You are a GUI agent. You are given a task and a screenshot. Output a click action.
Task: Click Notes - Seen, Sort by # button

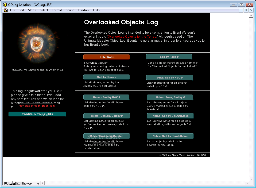point(170,97)
